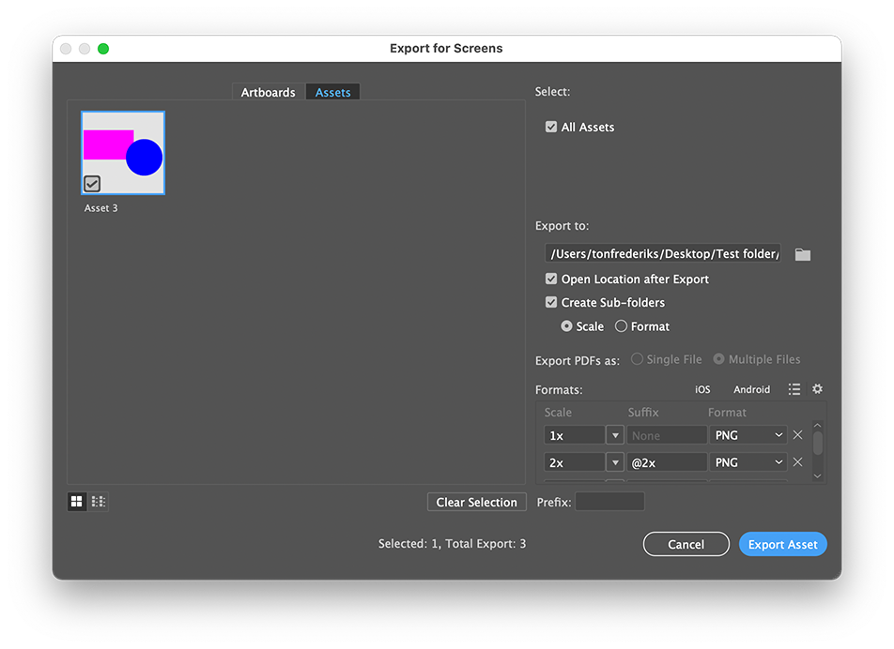Switch to thumbnail grid view
Image resolution: width=894 pixels, height=649 pixels.
[76, 501]
